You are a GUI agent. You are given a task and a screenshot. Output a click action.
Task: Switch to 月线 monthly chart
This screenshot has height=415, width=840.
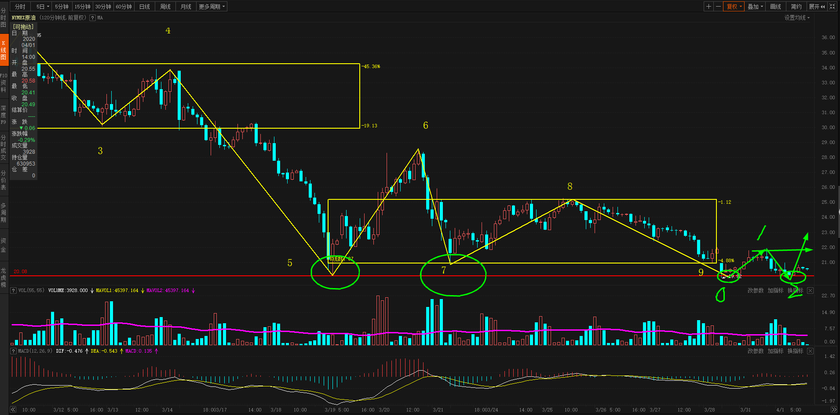point(186,7)
